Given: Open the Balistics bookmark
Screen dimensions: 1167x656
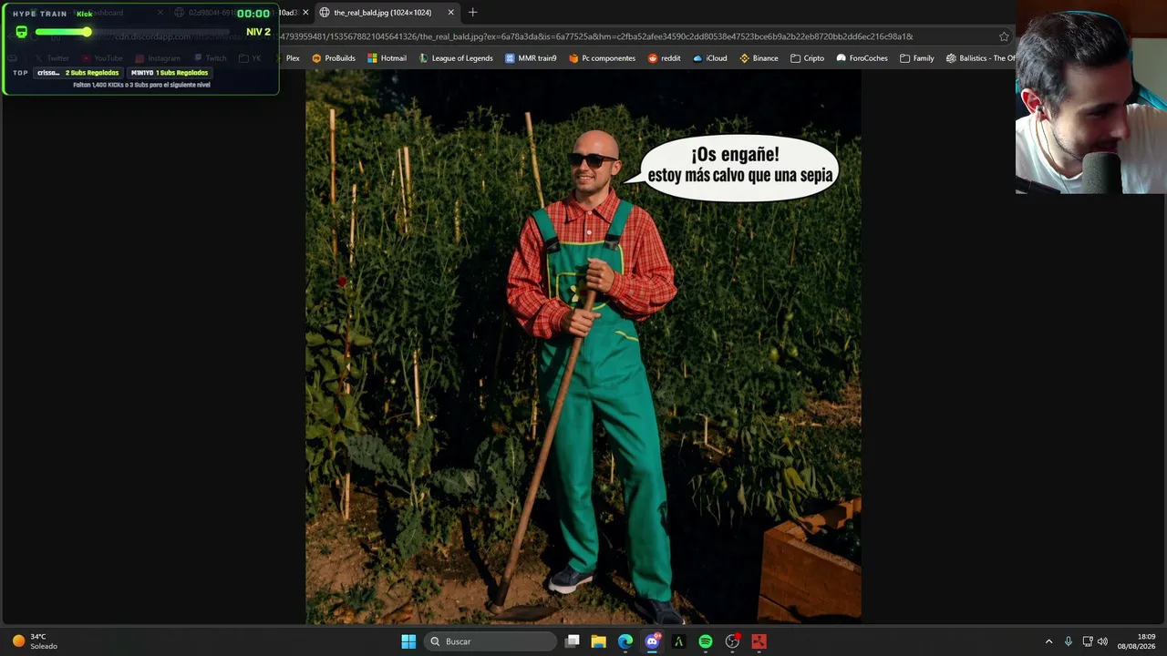Looking at the screenshot, I should (x=980, y=58).
